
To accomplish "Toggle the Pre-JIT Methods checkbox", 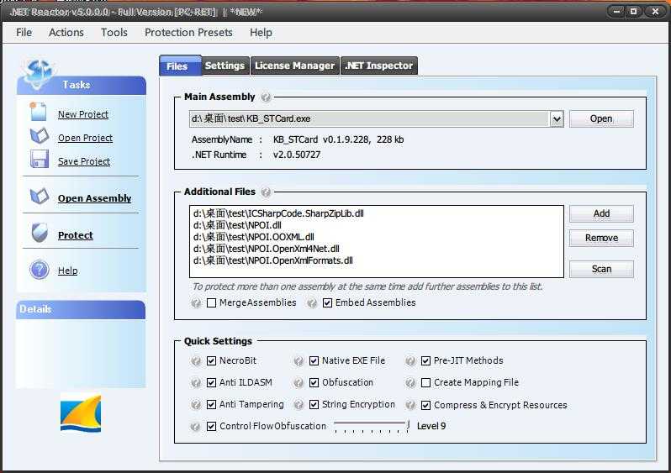I will (425, 361).
